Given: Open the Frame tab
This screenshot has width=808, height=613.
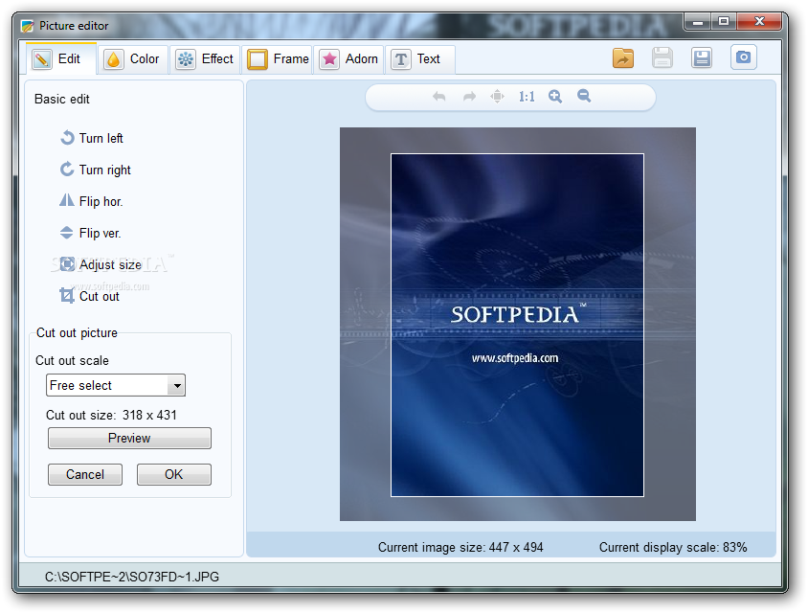Looking at the screenshot, I should 278,59.
